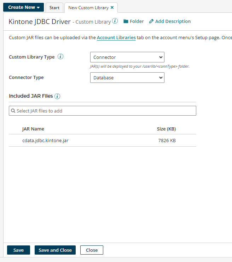Screen dimensions: 232x262
Task: Click the Folder icon in the header
Action: (x=126, y=22)
